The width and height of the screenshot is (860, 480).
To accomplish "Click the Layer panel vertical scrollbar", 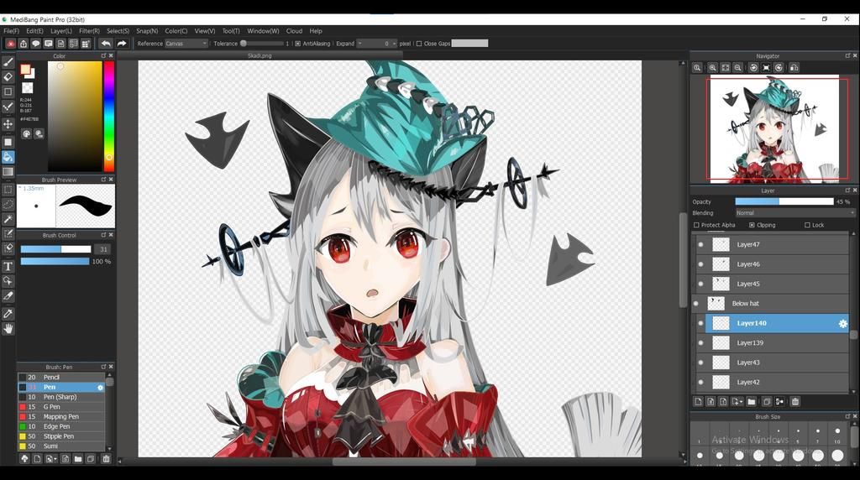I will pyautogui.click(x=853, y=312).
